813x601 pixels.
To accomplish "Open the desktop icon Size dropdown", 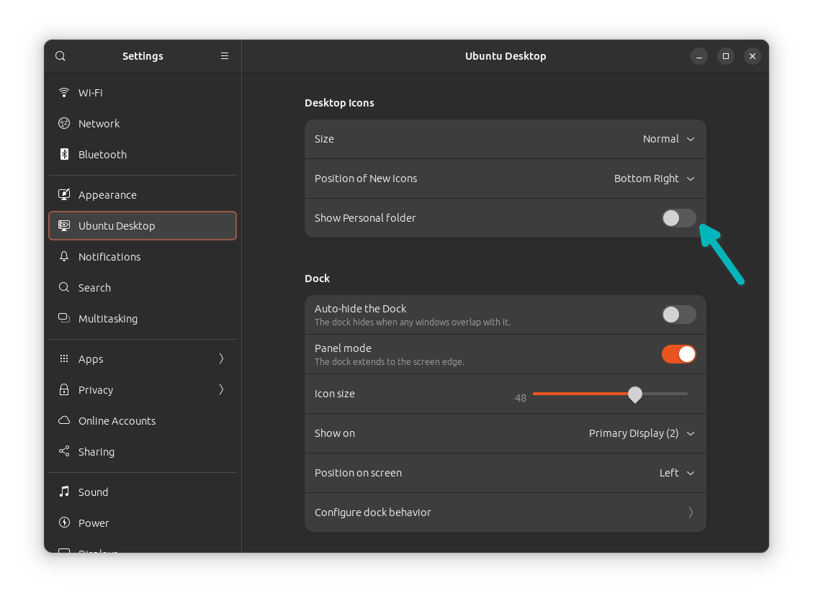I will click(668, 138).
